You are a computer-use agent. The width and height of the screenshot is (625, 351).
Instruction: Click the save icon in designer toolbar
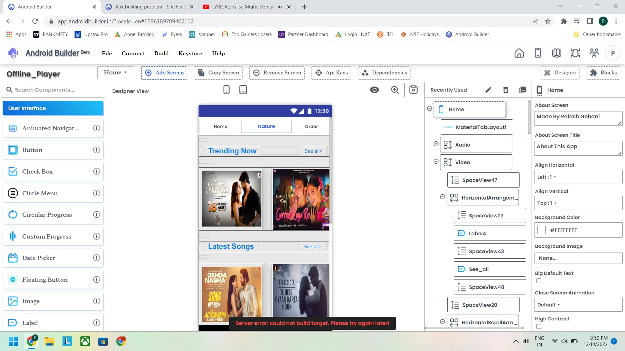coord(413,90)
